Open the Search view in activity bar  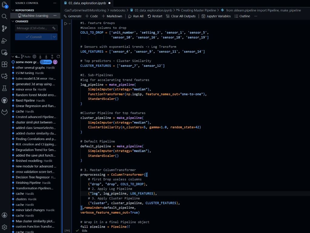point(5,16)
